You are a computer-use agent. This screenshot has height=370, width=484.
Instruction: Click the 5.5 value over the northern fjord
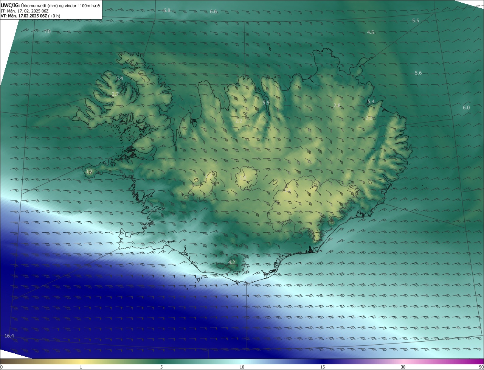tap(266, 103)
